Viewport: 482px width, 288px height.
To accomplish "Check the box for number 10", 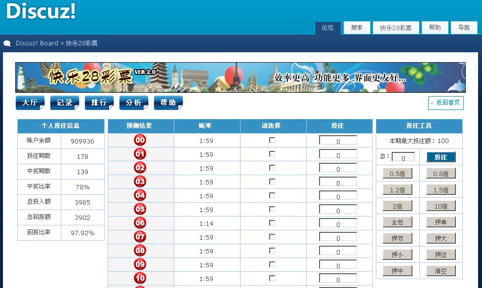I will tap(272, 278).
